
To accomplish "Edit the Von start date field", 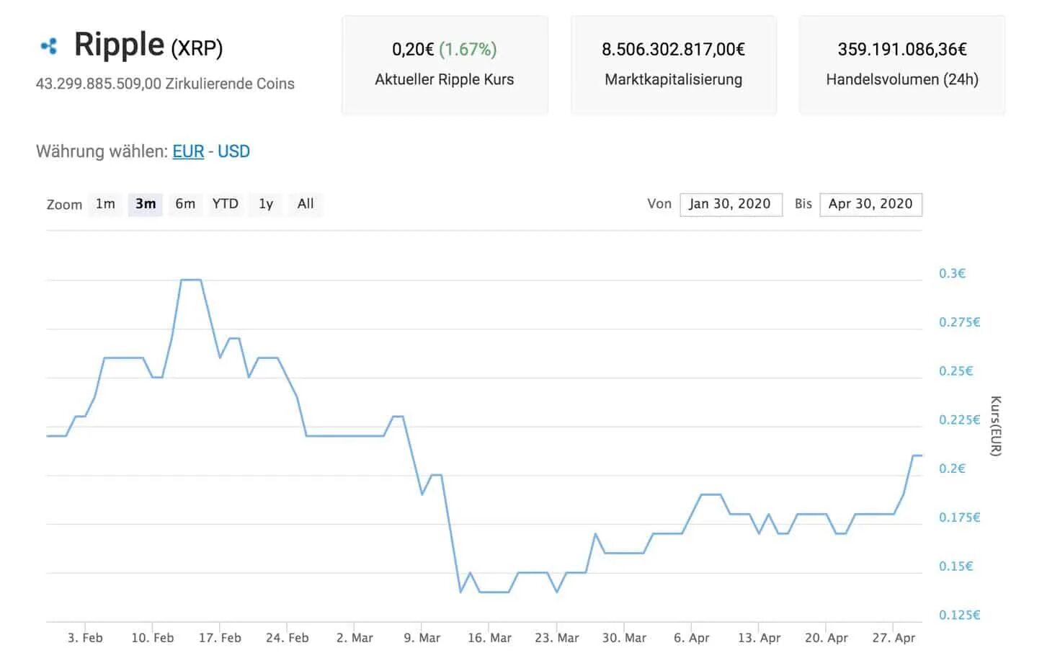I will [x=731, y=205].
